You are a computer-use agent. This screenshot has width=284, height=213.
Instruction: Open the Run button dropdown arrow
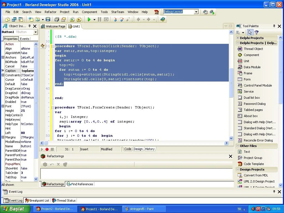point(94,20)
